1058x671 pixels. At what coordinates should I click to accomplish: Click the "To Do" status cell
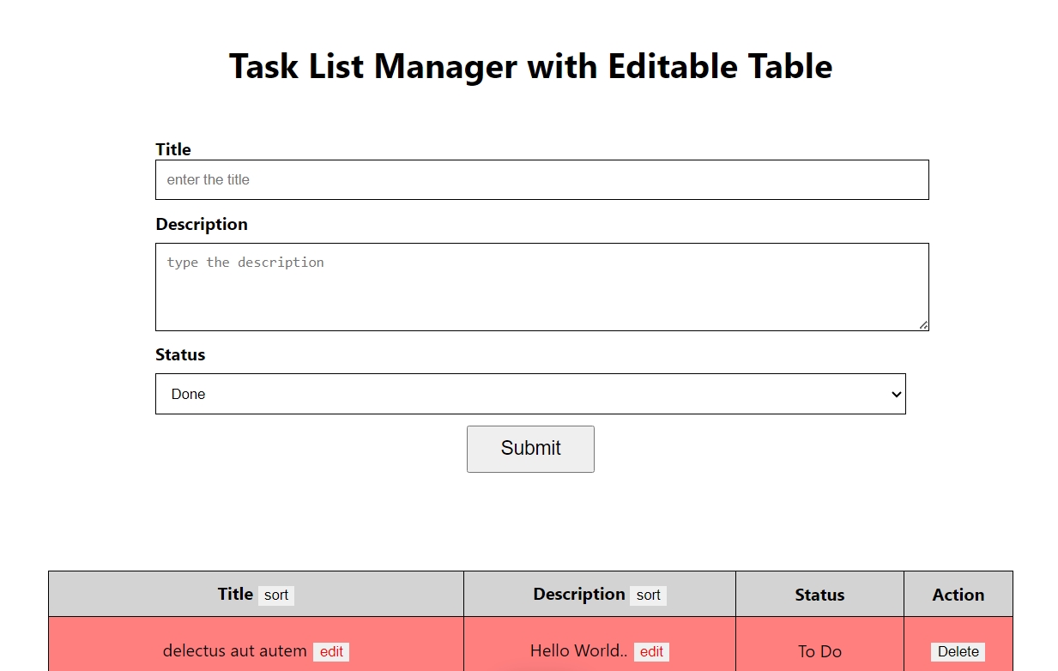[819, 652]
